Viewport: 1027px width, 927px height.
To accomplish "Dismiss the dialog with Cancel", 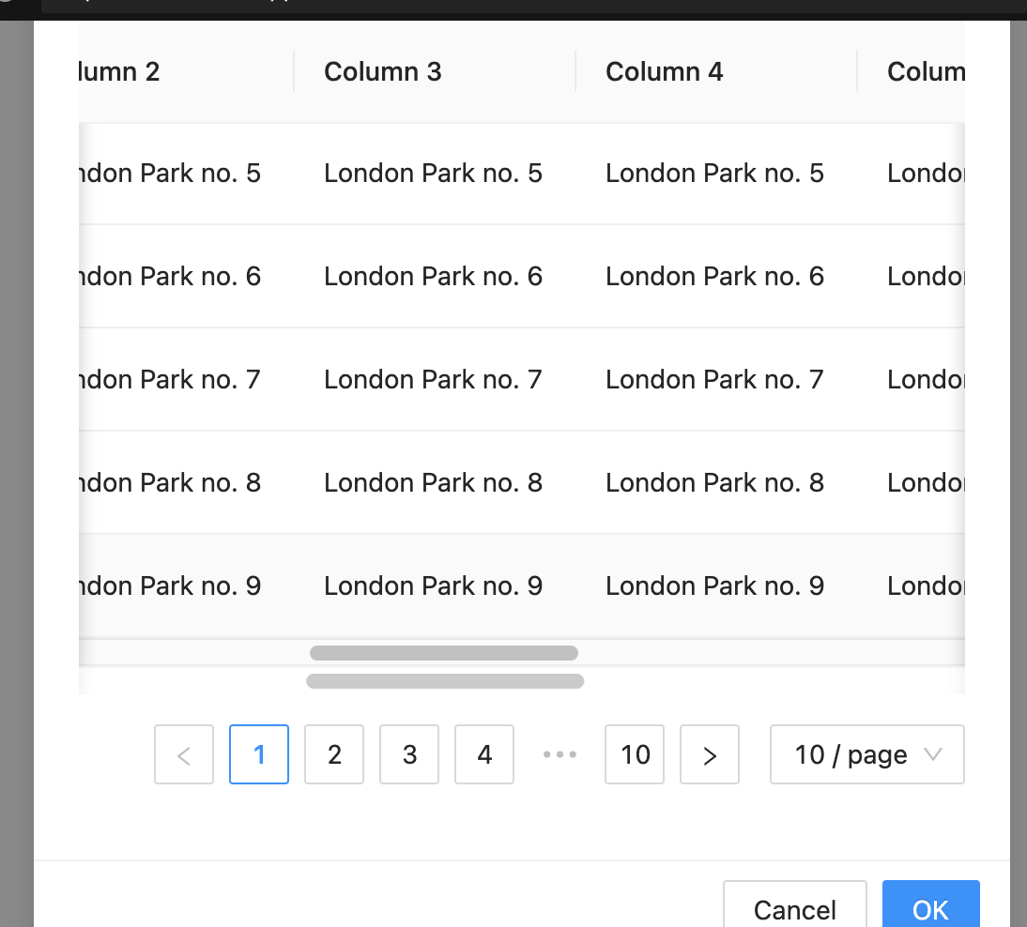I will pos(795,908).
